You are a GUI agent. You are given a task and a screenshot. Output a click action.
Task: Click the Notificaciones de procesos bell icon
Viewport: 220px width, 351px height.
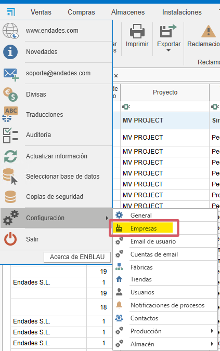tap(119, 305)
